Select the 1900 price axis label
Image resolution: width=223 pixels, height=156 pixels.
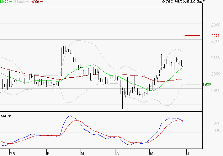click(x=215, y=90)
